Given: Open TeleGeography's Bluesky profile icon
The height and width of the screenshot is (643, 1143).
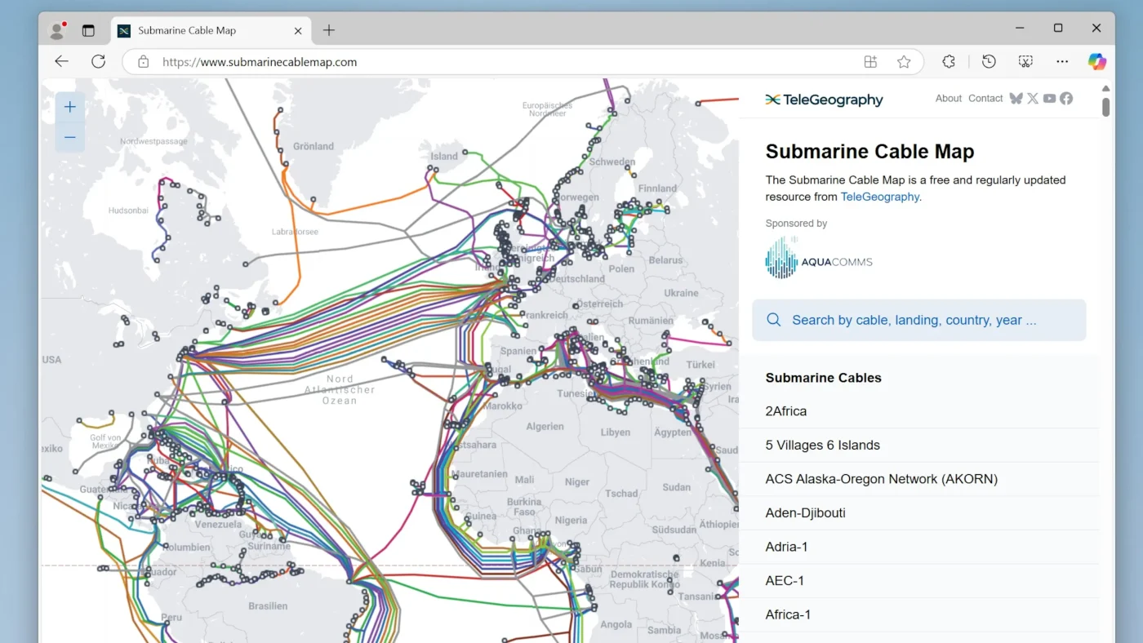Looking at the screenshot, I should (1016, 99).
